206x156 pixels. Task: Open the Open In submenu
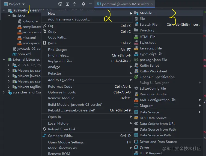[x=87, y=117]
